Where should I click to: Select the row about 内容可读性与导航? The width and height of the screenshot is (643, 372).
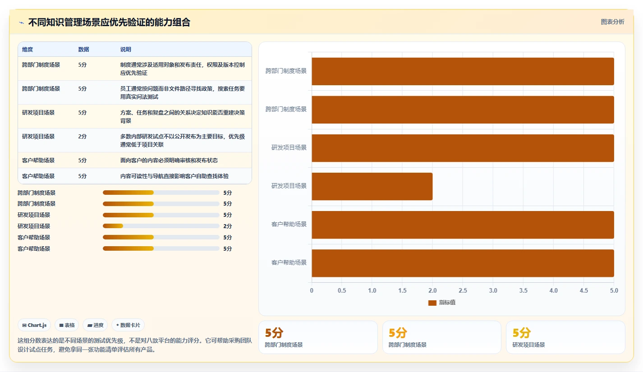click(135, 176)
